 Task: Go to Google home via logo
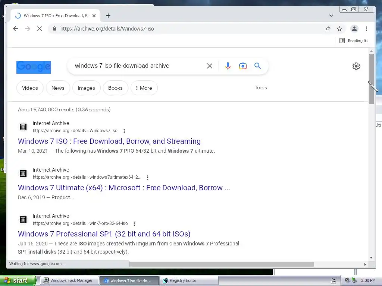click(x=34, y=67)
